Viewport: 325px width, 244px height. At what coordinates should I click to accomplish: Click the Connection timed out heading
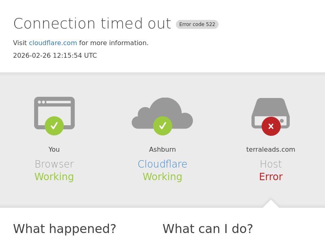coord(92,24)
